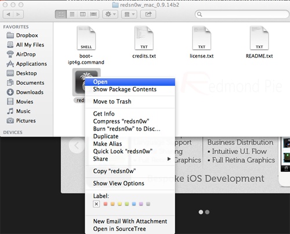
Task: Choose Duplicate from the context menu
Action: [130, 136]
